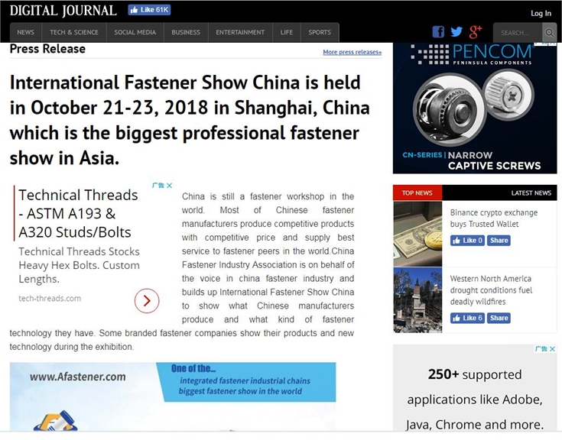Click the search magnifier icon
The height and width of the screenshot is (440, 562).
pos(549,33)
